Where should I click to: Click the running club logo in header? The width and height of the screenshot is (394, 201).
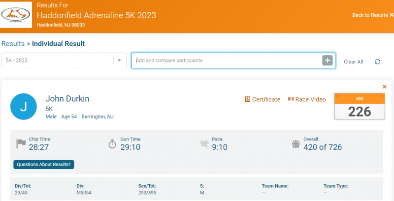click(x=16, y=16)
